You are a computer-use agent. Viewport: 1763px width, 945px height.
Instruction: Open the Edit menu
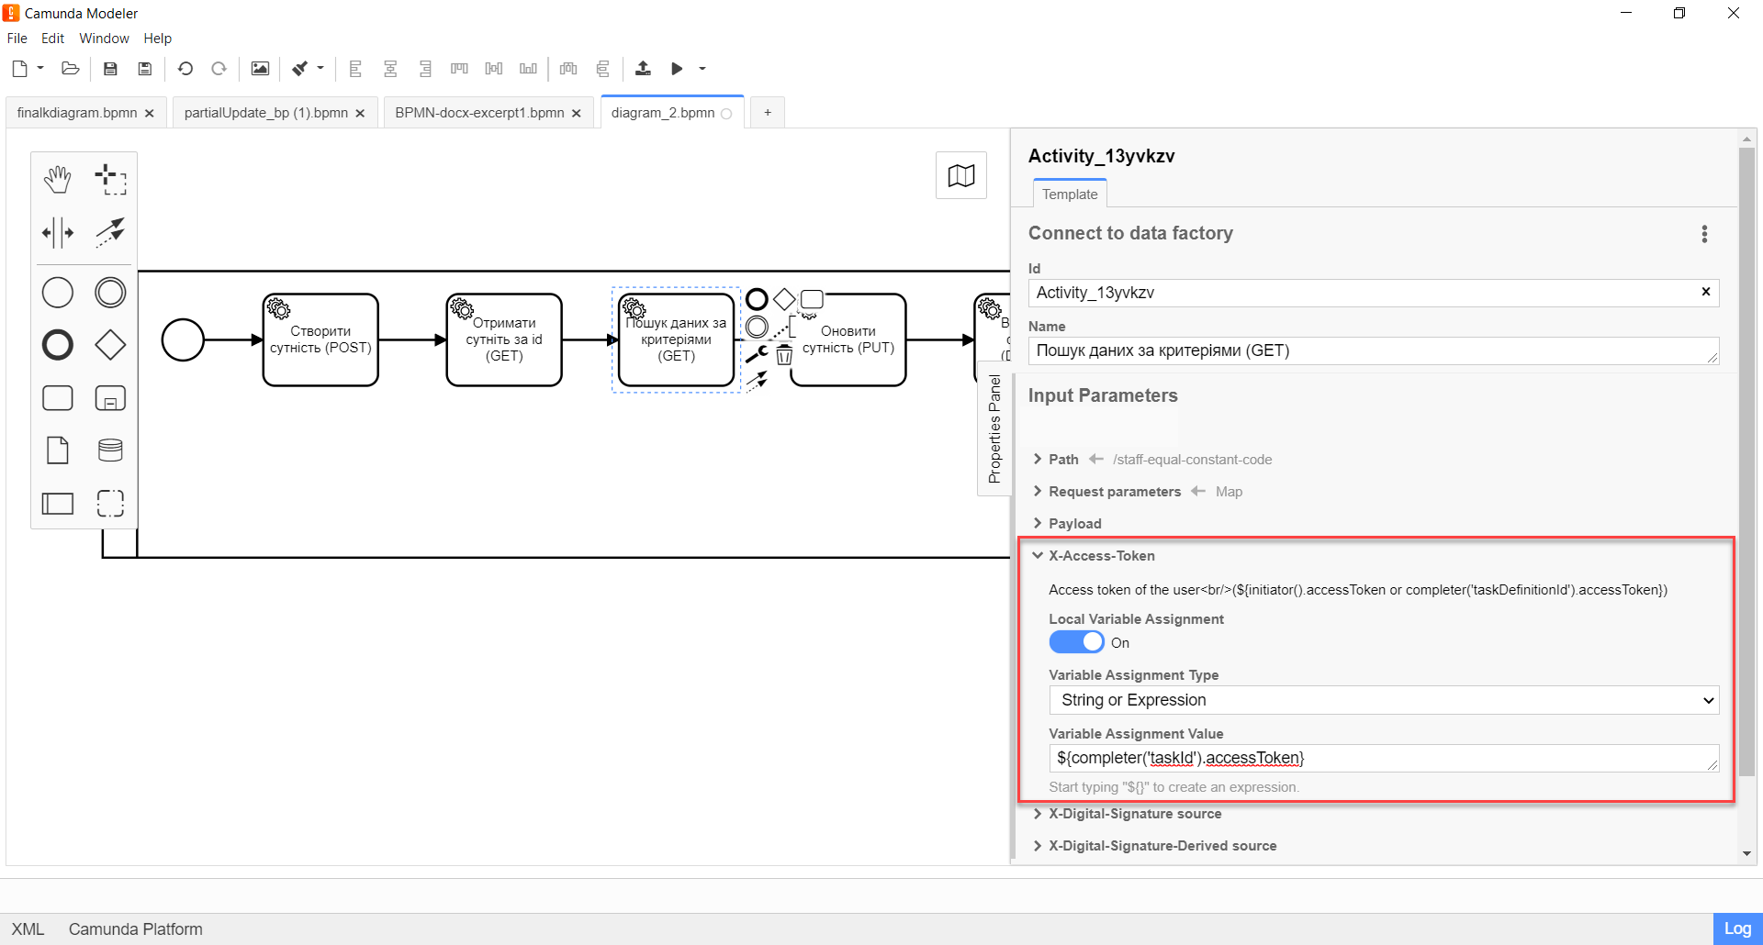52,39
